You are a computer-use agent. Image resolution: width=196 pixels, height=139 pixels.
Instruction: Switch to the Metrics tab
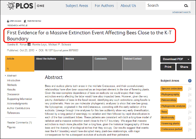[x=78, y=63]
